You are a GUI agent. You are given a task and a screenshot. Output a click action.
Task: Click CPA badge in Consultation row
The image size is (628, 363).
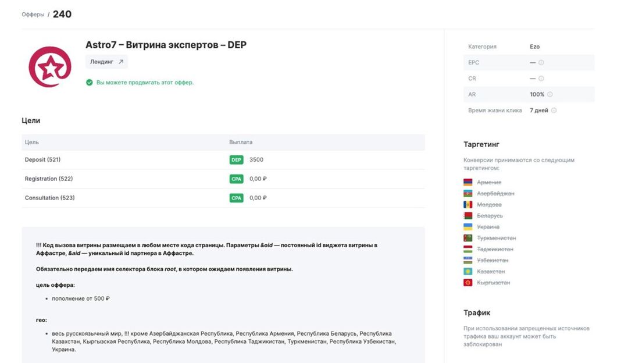[236, 198]
